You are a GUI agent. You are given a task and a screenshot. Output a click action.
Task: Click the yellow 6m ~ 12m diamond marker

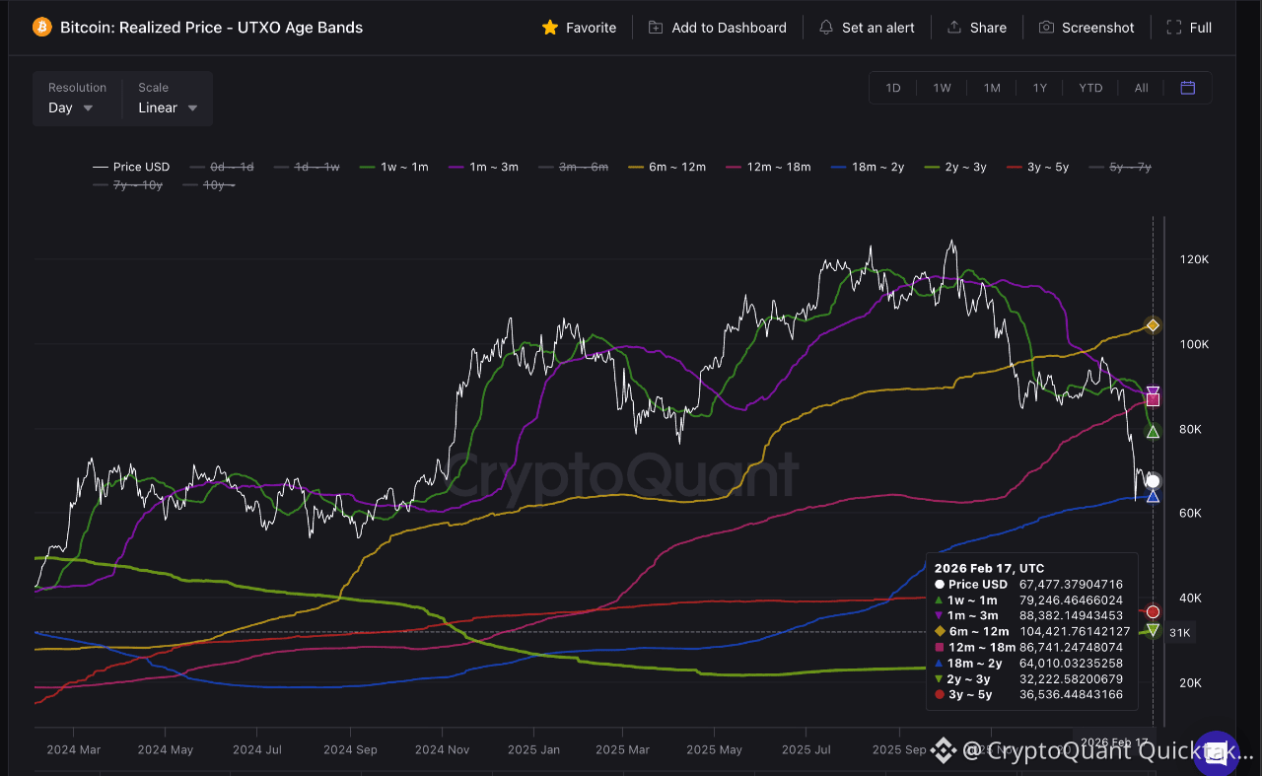click(x=1152, y=325)
